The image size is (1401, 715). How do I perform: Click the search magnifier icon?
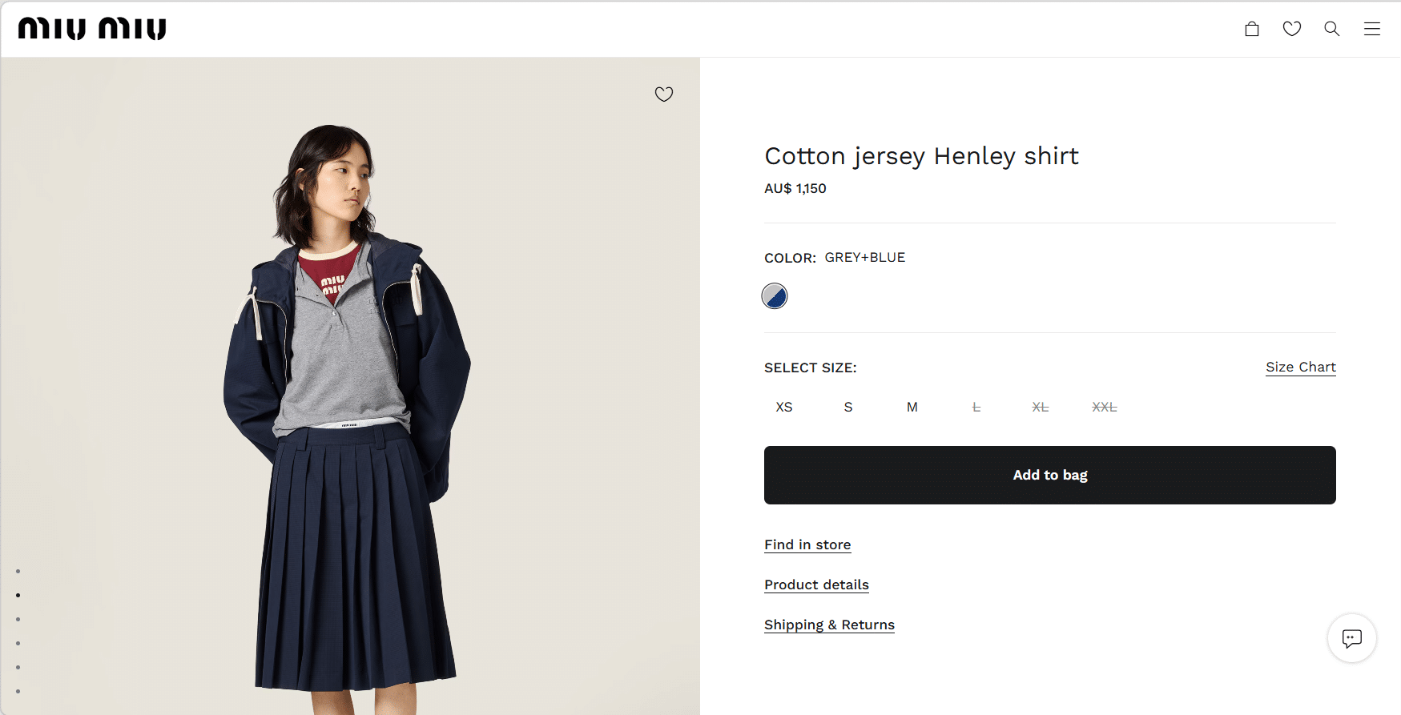(x=1332, y=29)
